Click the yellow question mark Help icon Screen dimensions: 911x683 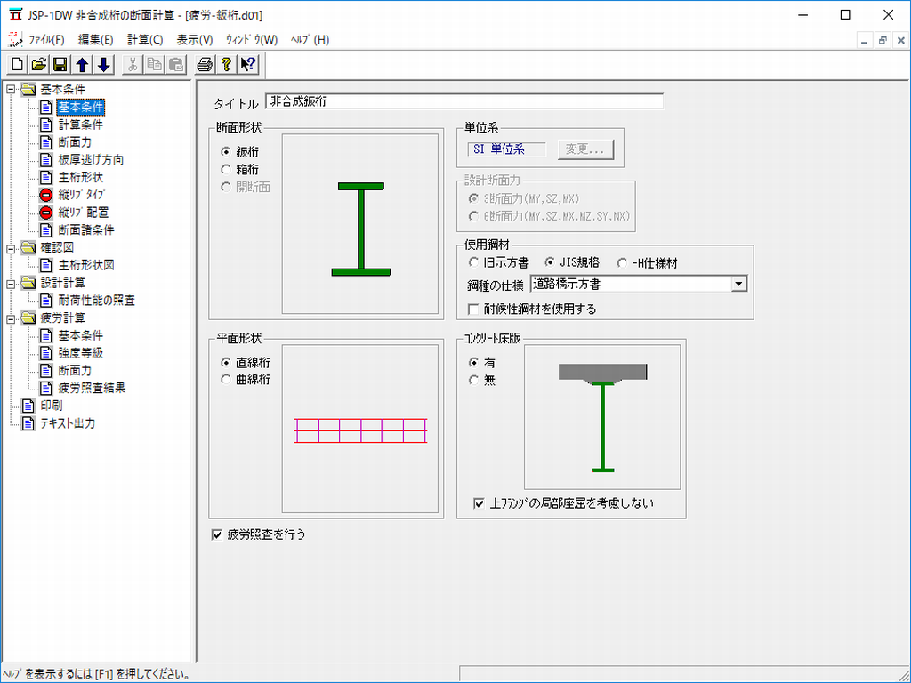tap(226, 64)
